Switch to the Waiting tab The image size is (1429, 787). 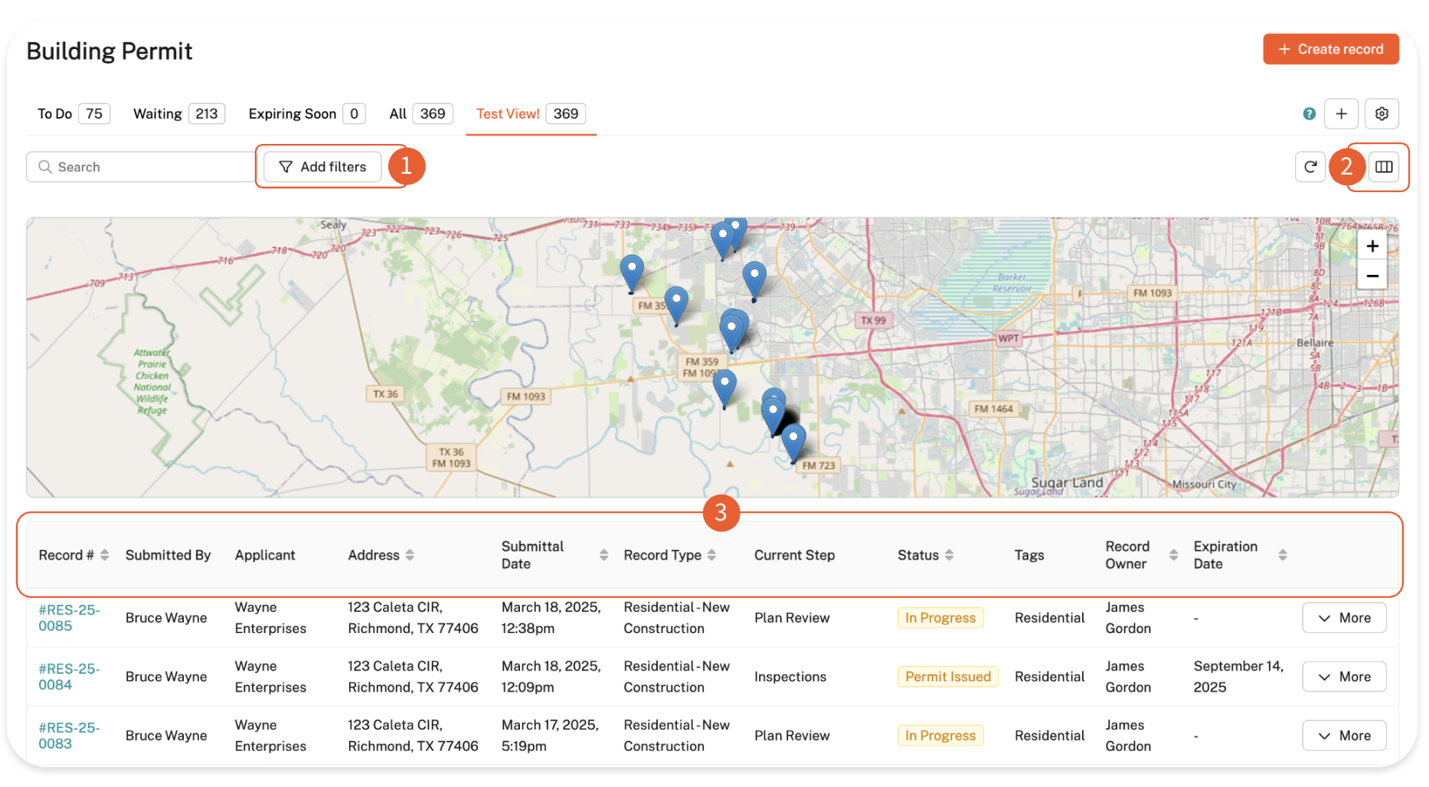(178, 114)
